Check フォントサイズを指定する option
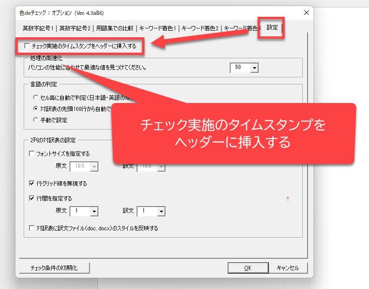Viewport: 369px width, 289px height. pyautogui.click(x=32, y=153)
